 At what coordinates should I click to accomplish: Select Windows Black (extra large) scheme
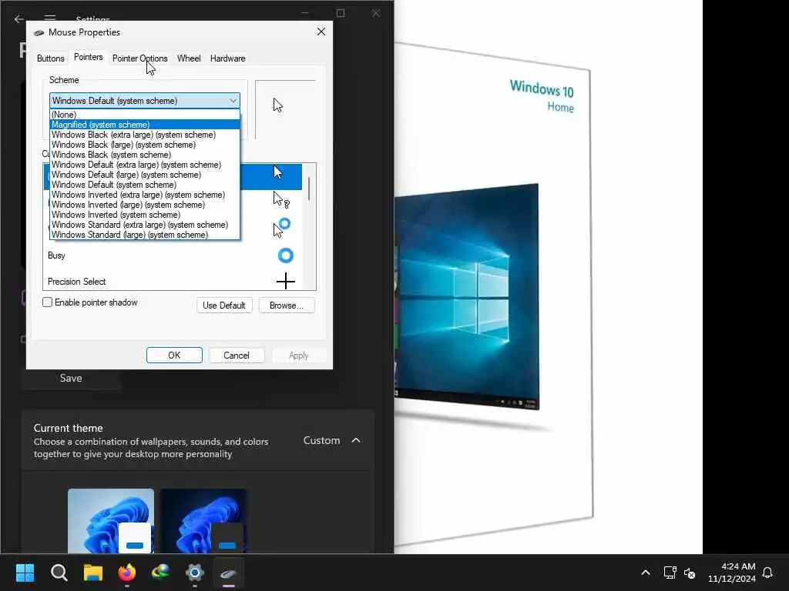(x=145, y=135)
